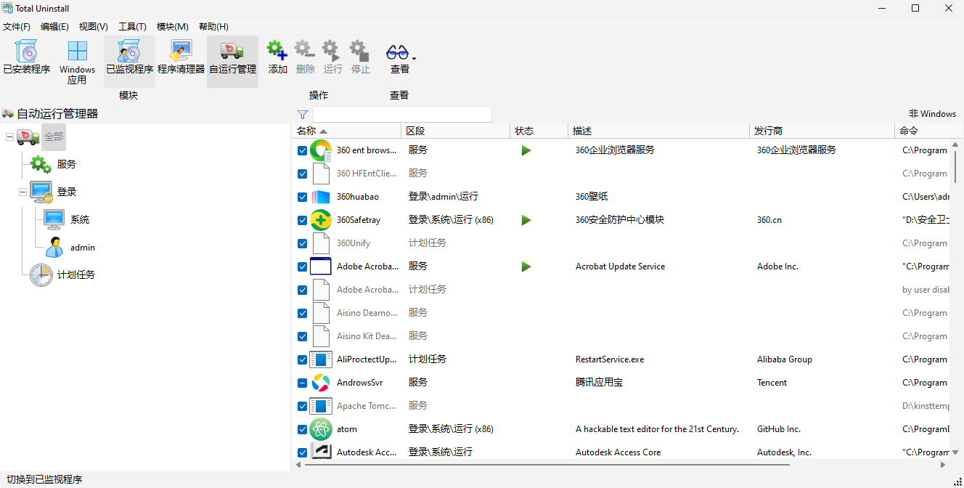This screenshot has height=488, width=964.
Task: Open the 帮助(H) menu
Action: tap(213, 26)
